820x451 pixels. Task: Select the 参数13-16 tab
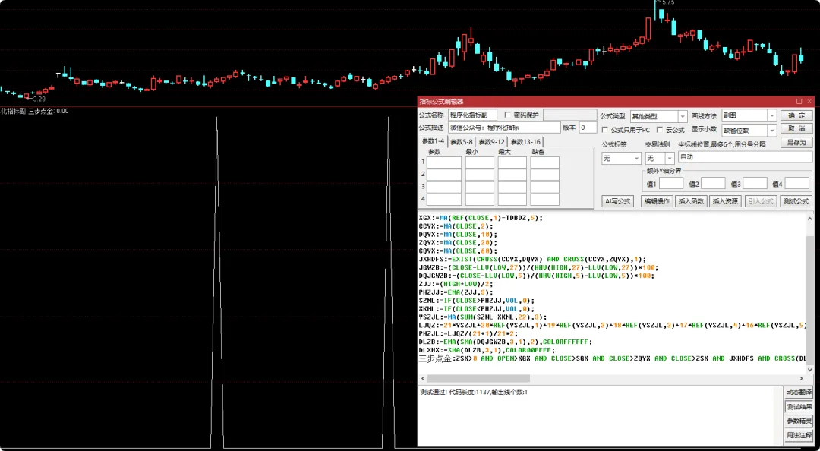click(525, 142)
